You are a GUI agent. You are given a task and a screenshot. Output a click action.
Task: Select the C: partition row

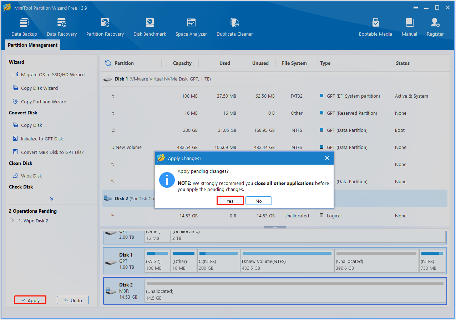[x=275, y=130]
